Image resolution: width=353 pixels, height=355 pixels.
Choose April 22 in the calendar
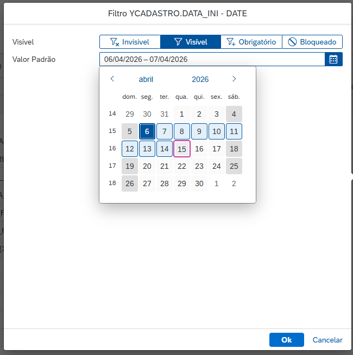coord(182,166)
